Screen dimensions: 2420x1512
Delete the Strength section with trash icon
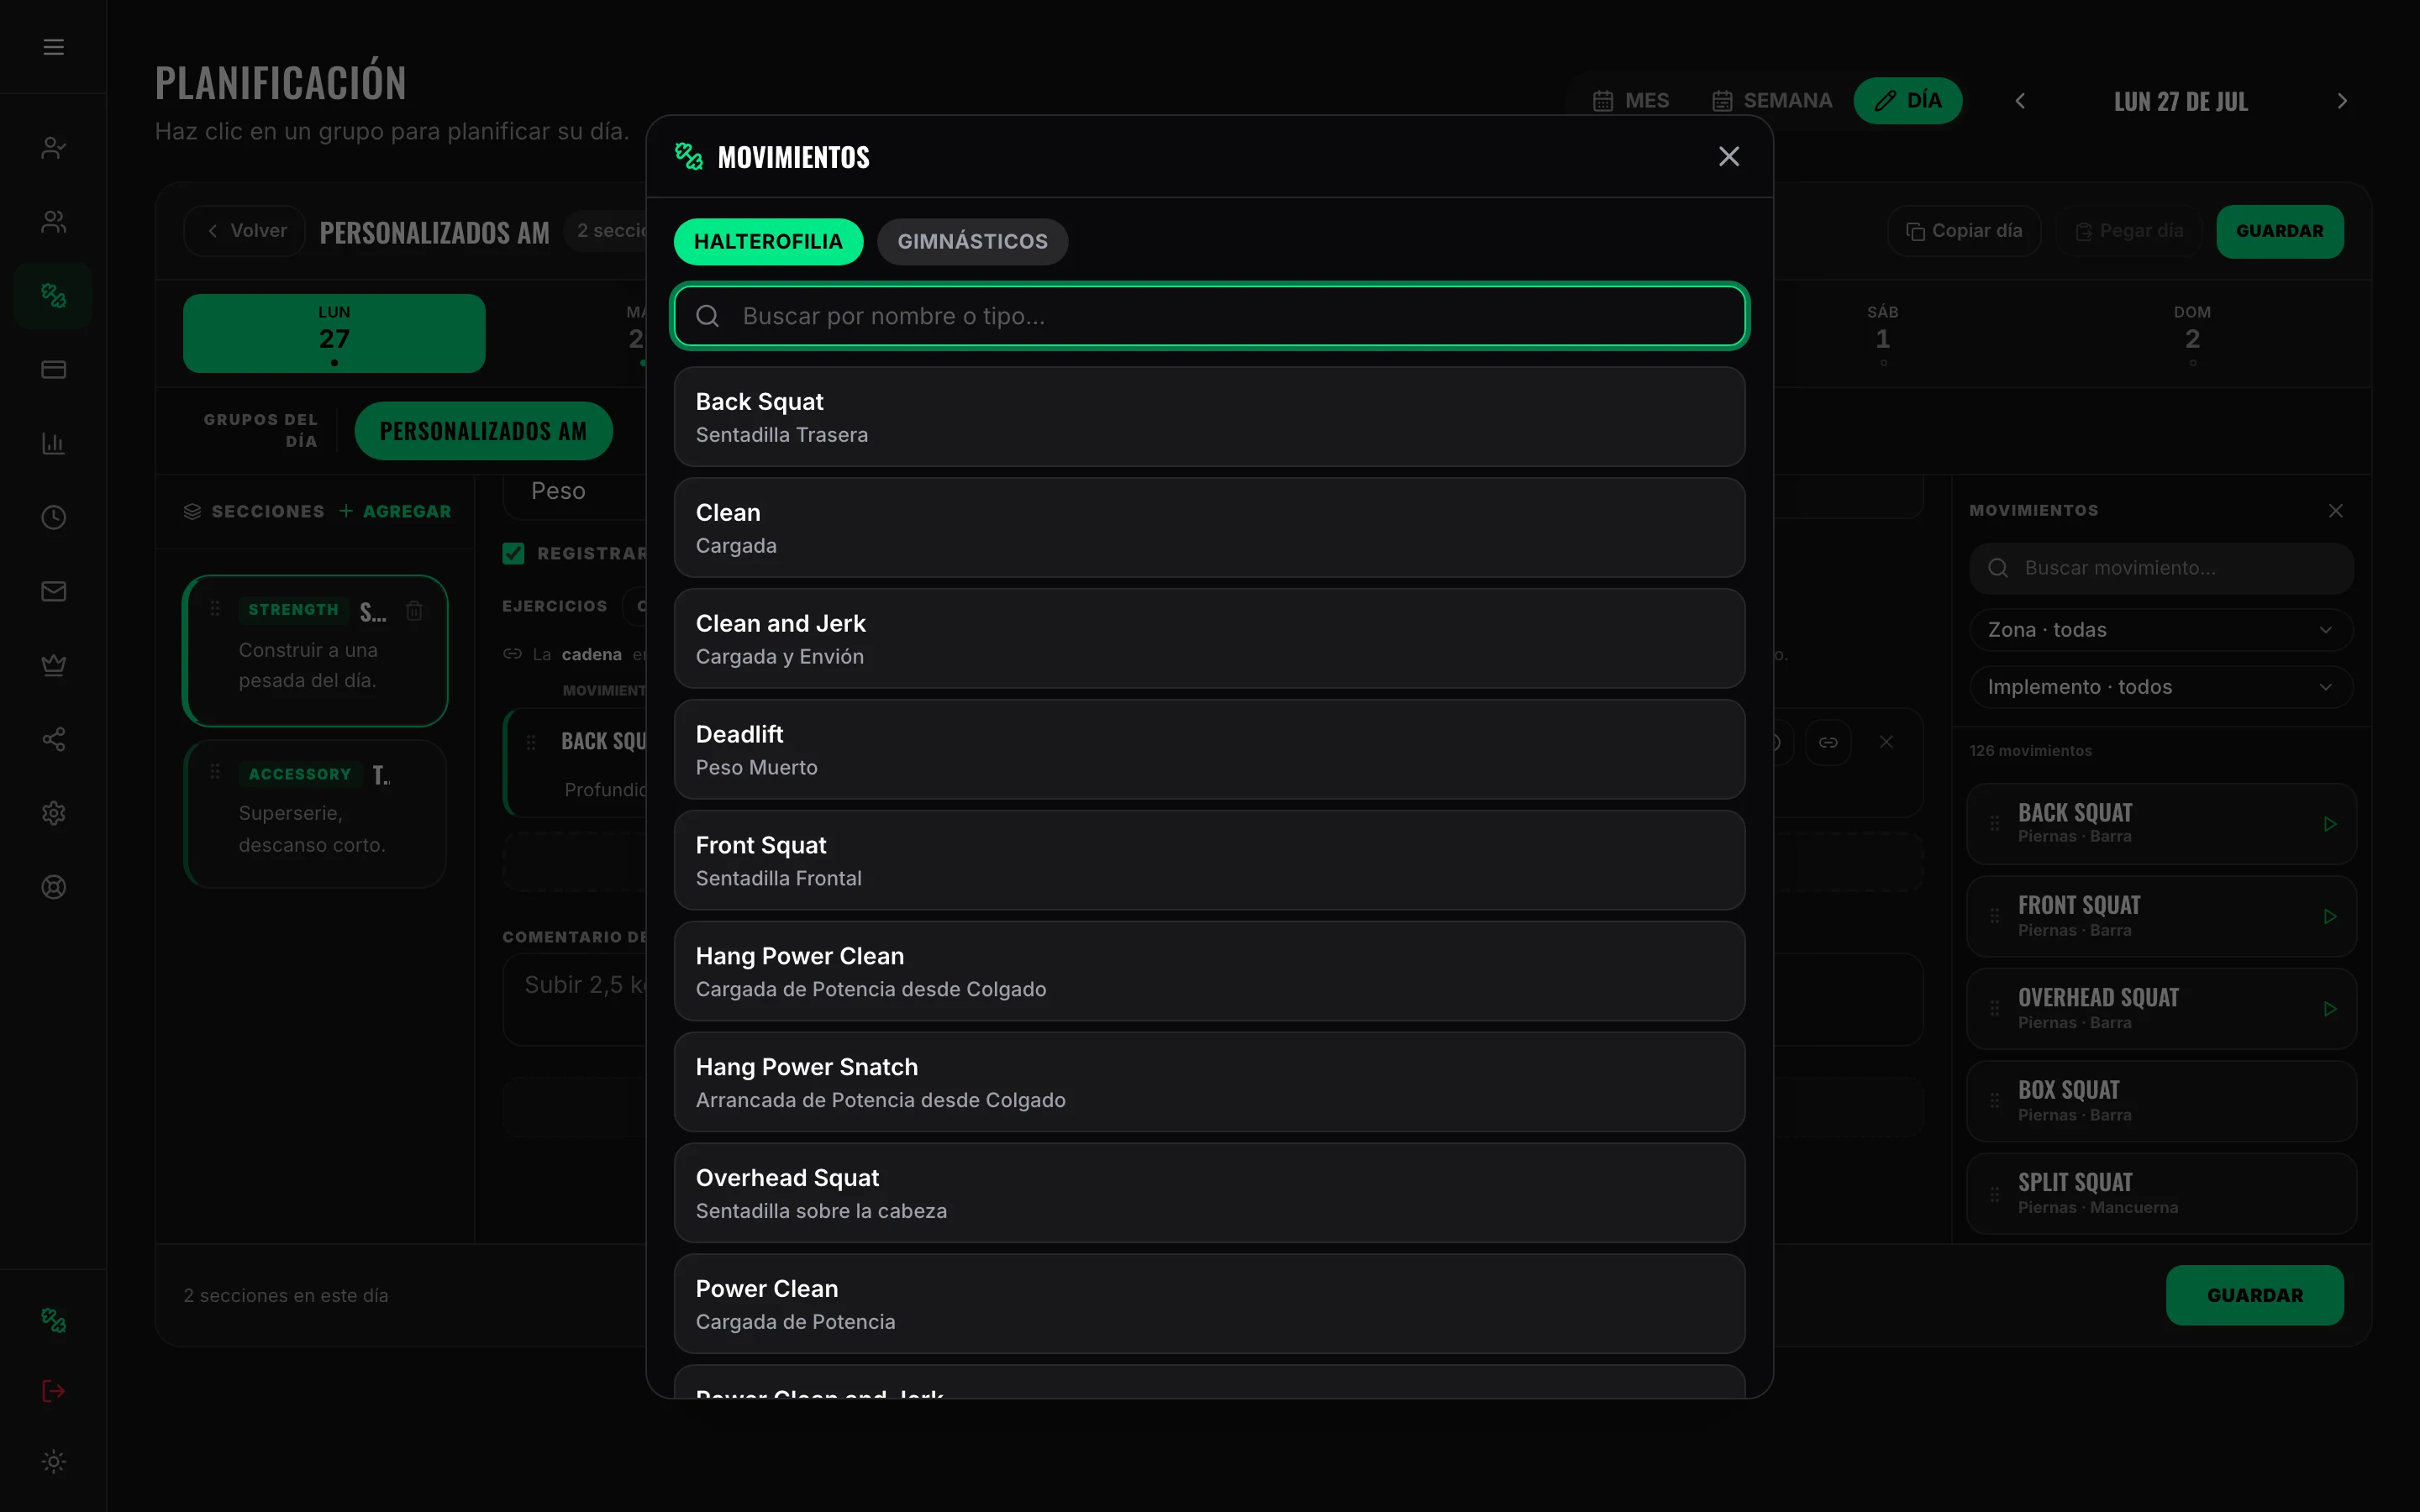(414, 610)
